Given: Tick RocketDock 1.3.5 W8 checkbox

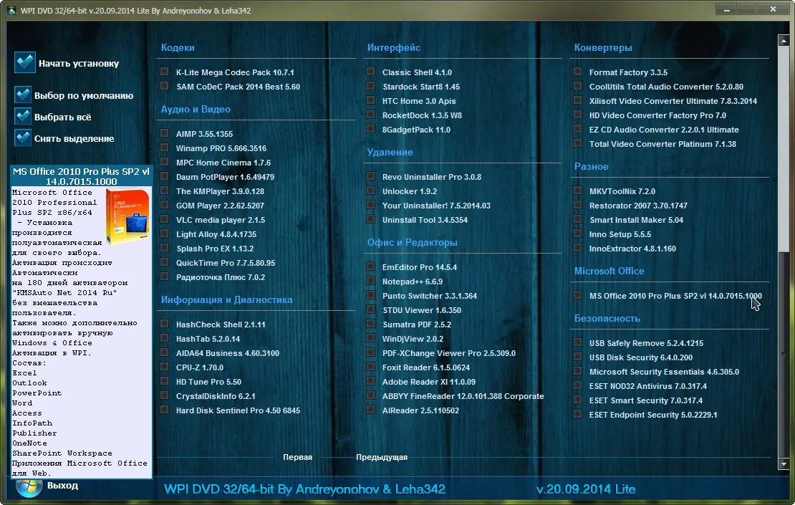Looking at the screenshot, I should click(370, 115).
